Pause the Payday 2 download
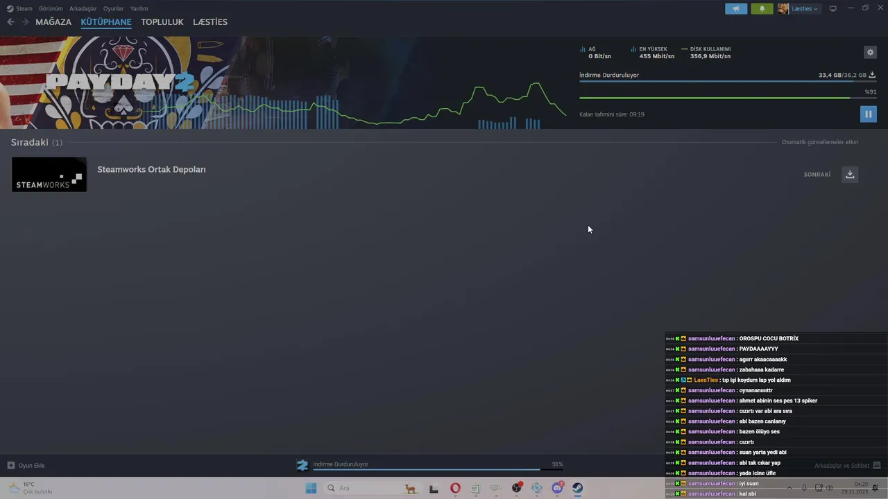The image size is (888, 499). 868,114
